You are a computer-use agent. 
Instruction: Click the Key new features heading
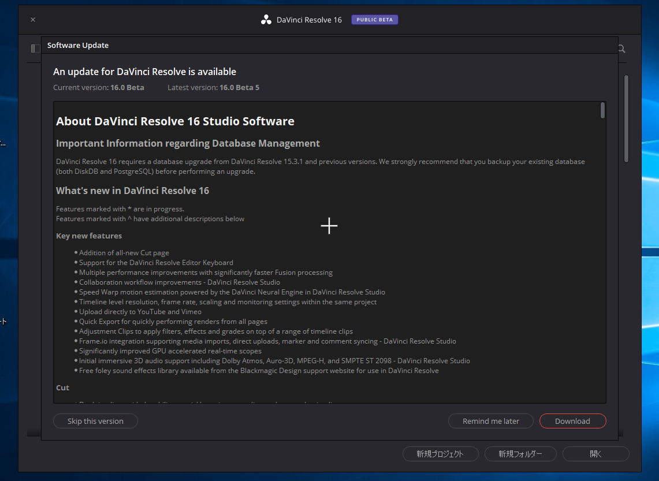[x=89, y=236]
